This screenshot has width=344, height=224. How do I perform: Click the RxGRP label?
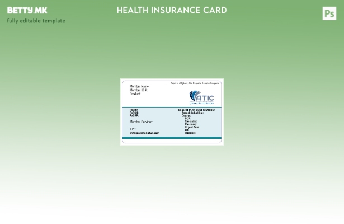tap(134, 115)
